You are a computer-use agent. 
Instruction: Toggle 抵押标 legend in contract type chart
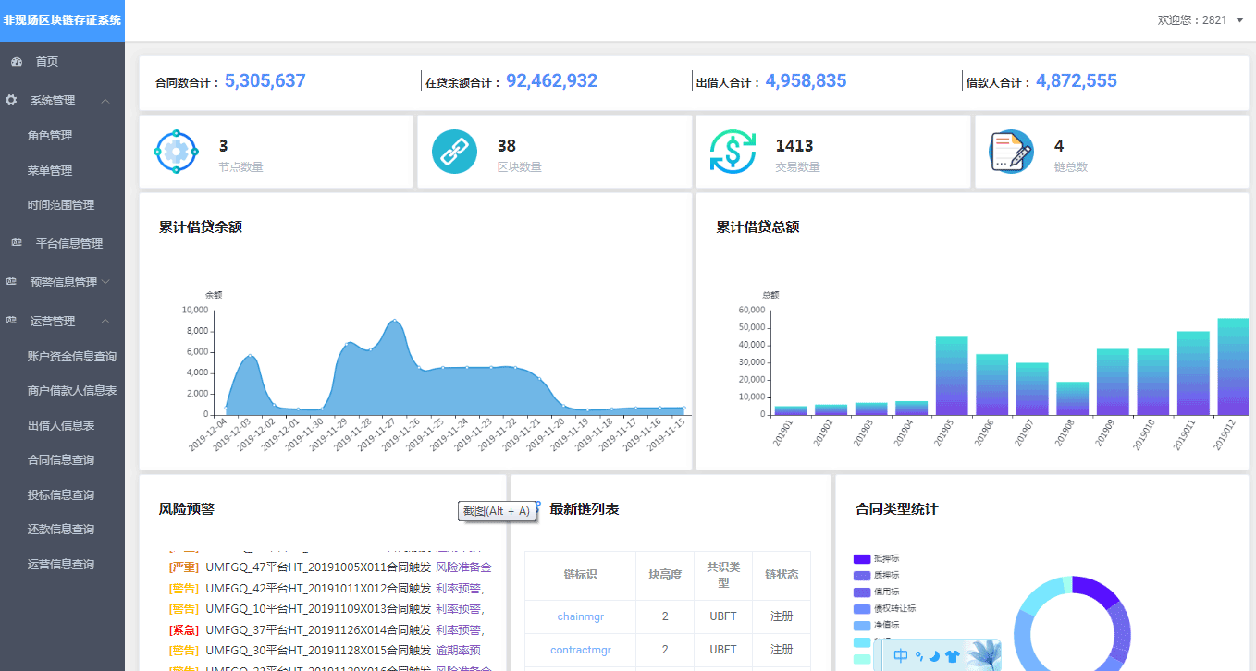[876, 558]
